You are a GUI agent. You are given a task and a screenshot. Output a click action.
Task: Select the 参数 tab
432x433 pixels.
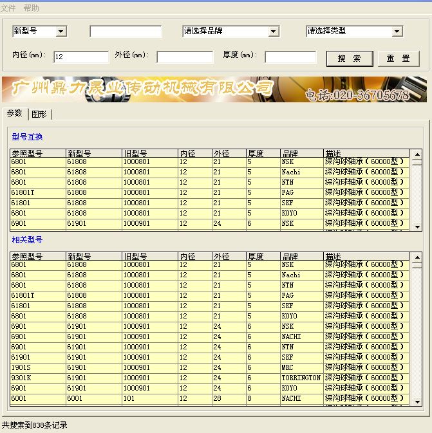tap(14, 113)
